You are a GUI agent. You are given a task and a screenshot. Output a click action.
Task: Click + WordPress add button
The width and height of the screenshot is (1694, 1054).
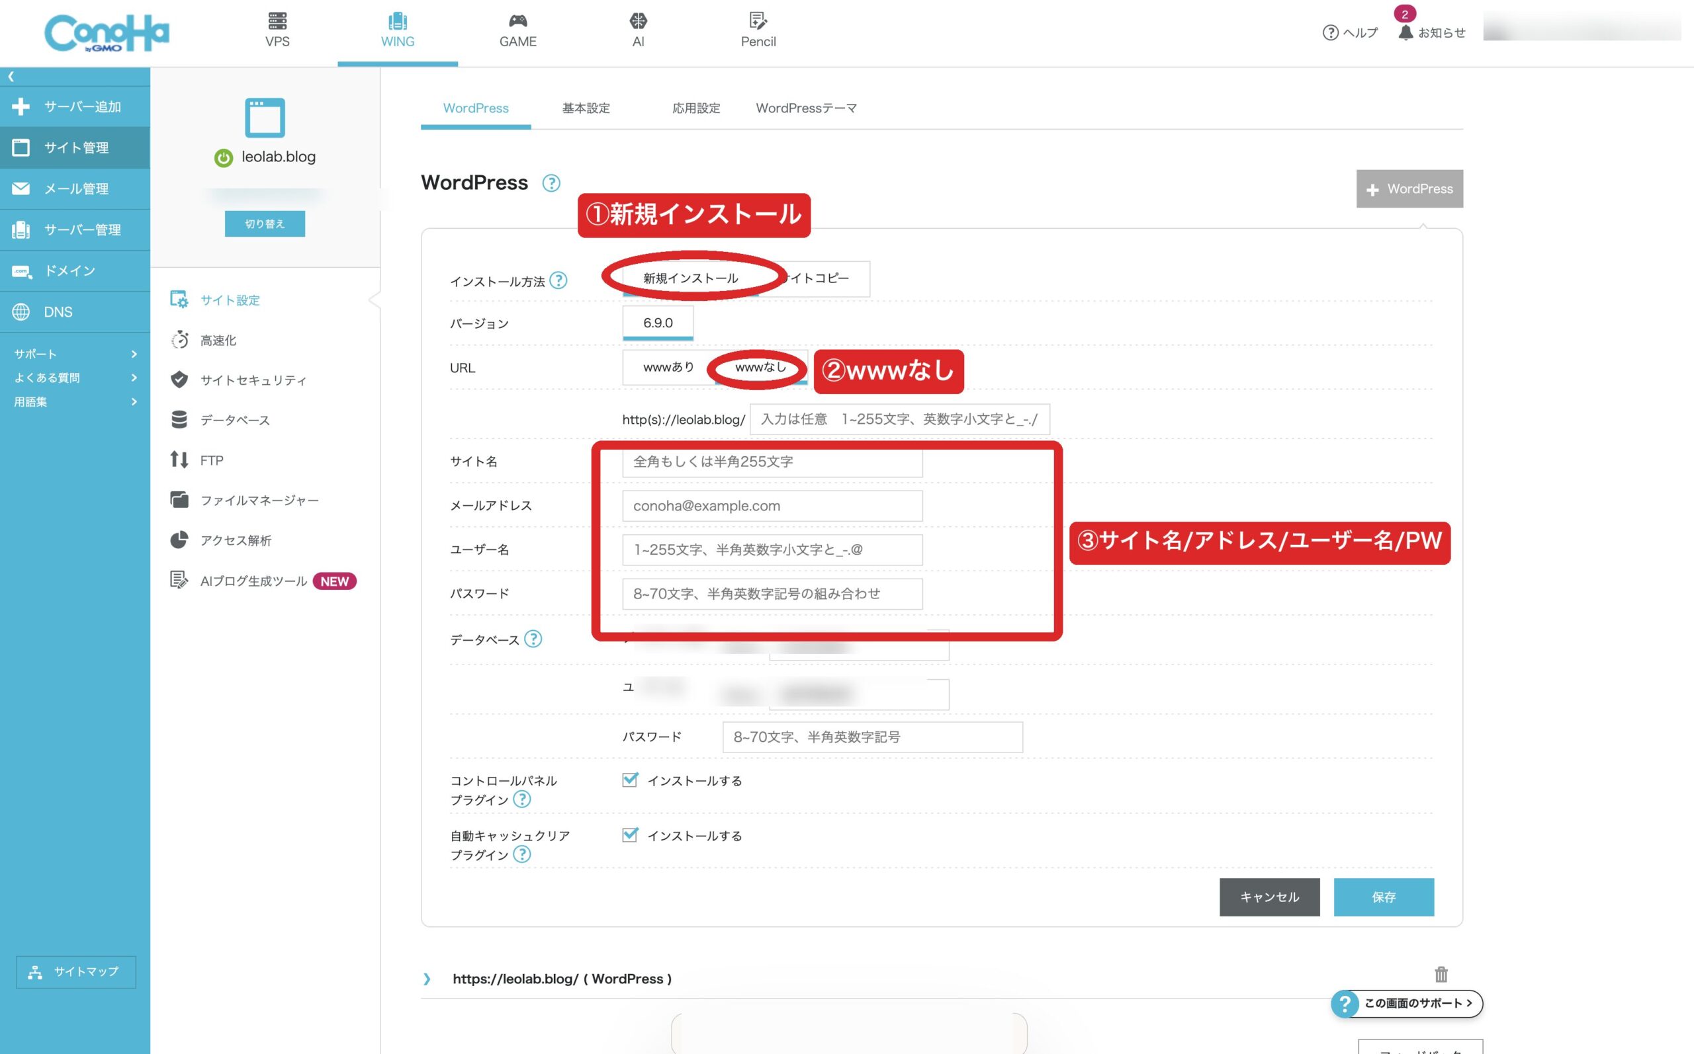click(x=1409, y=189)
